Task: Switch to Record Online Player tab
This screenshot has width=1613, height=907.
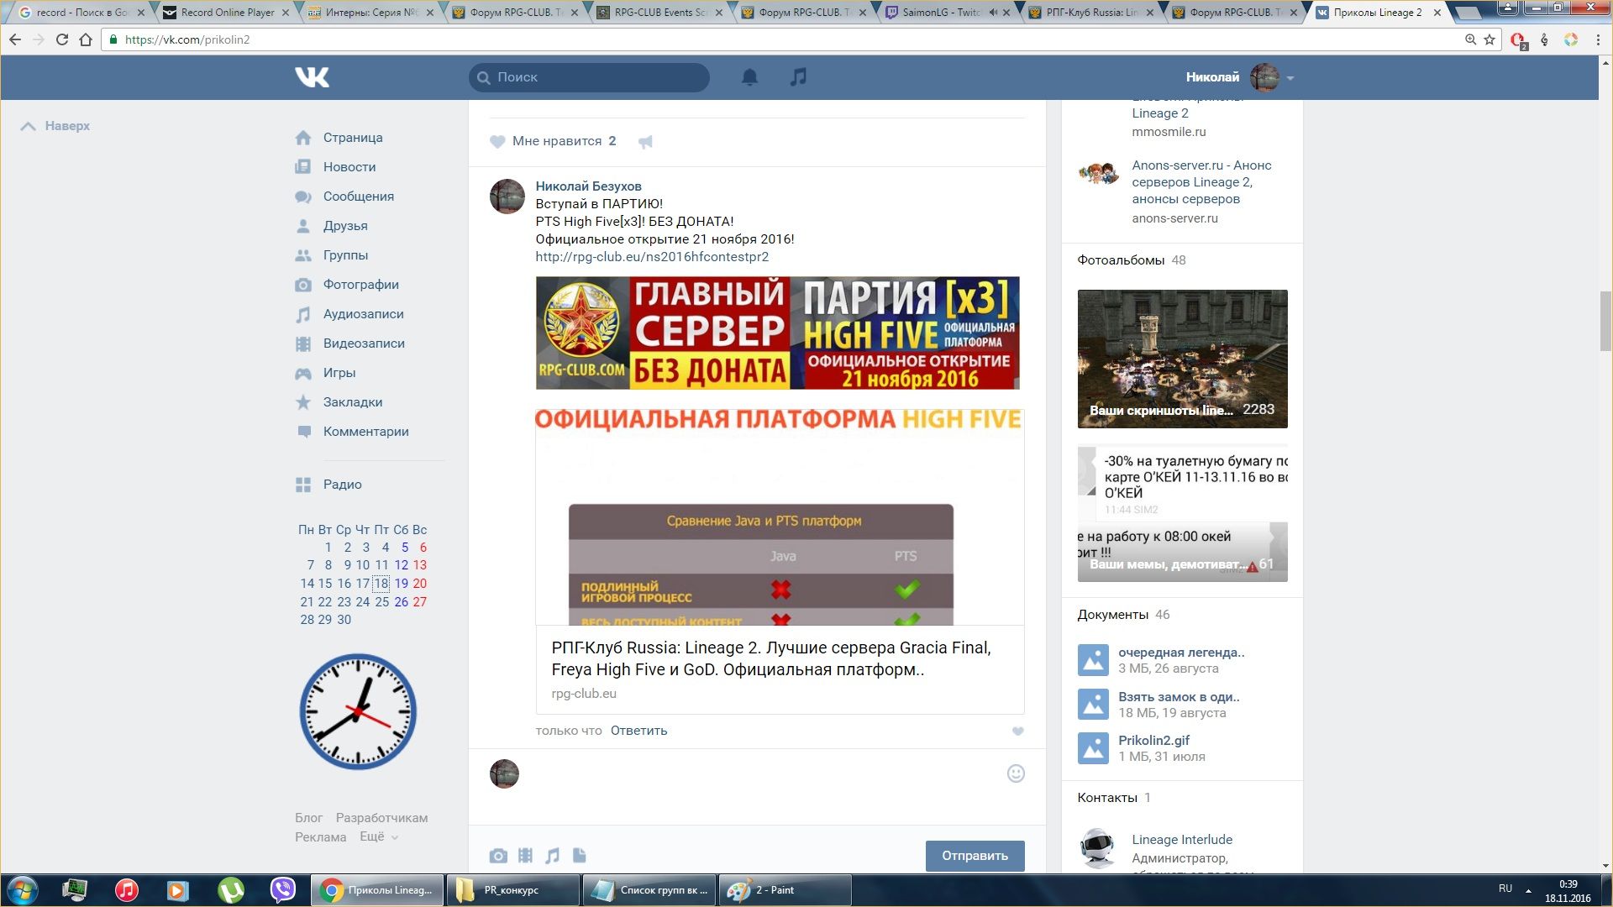Action: [227, 13]
